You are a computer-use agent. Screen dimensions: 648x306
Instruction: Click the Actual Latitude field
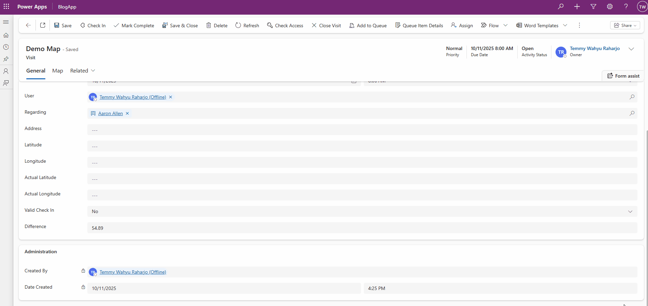click(x=362, y=179)
